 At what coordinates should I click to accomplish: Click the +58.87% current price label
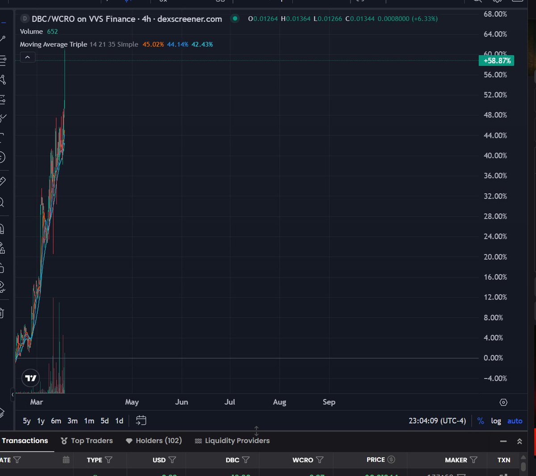pyautogui.click(x=496, y=60)
